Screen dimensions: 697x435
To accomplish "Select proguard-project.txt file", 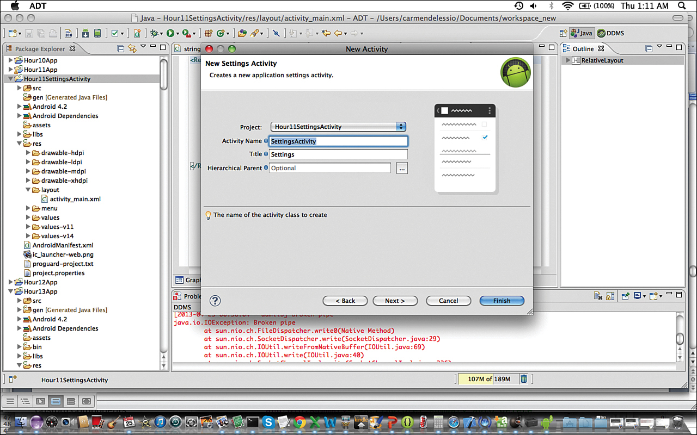I will pyautogui.click(x=58, y=264).
